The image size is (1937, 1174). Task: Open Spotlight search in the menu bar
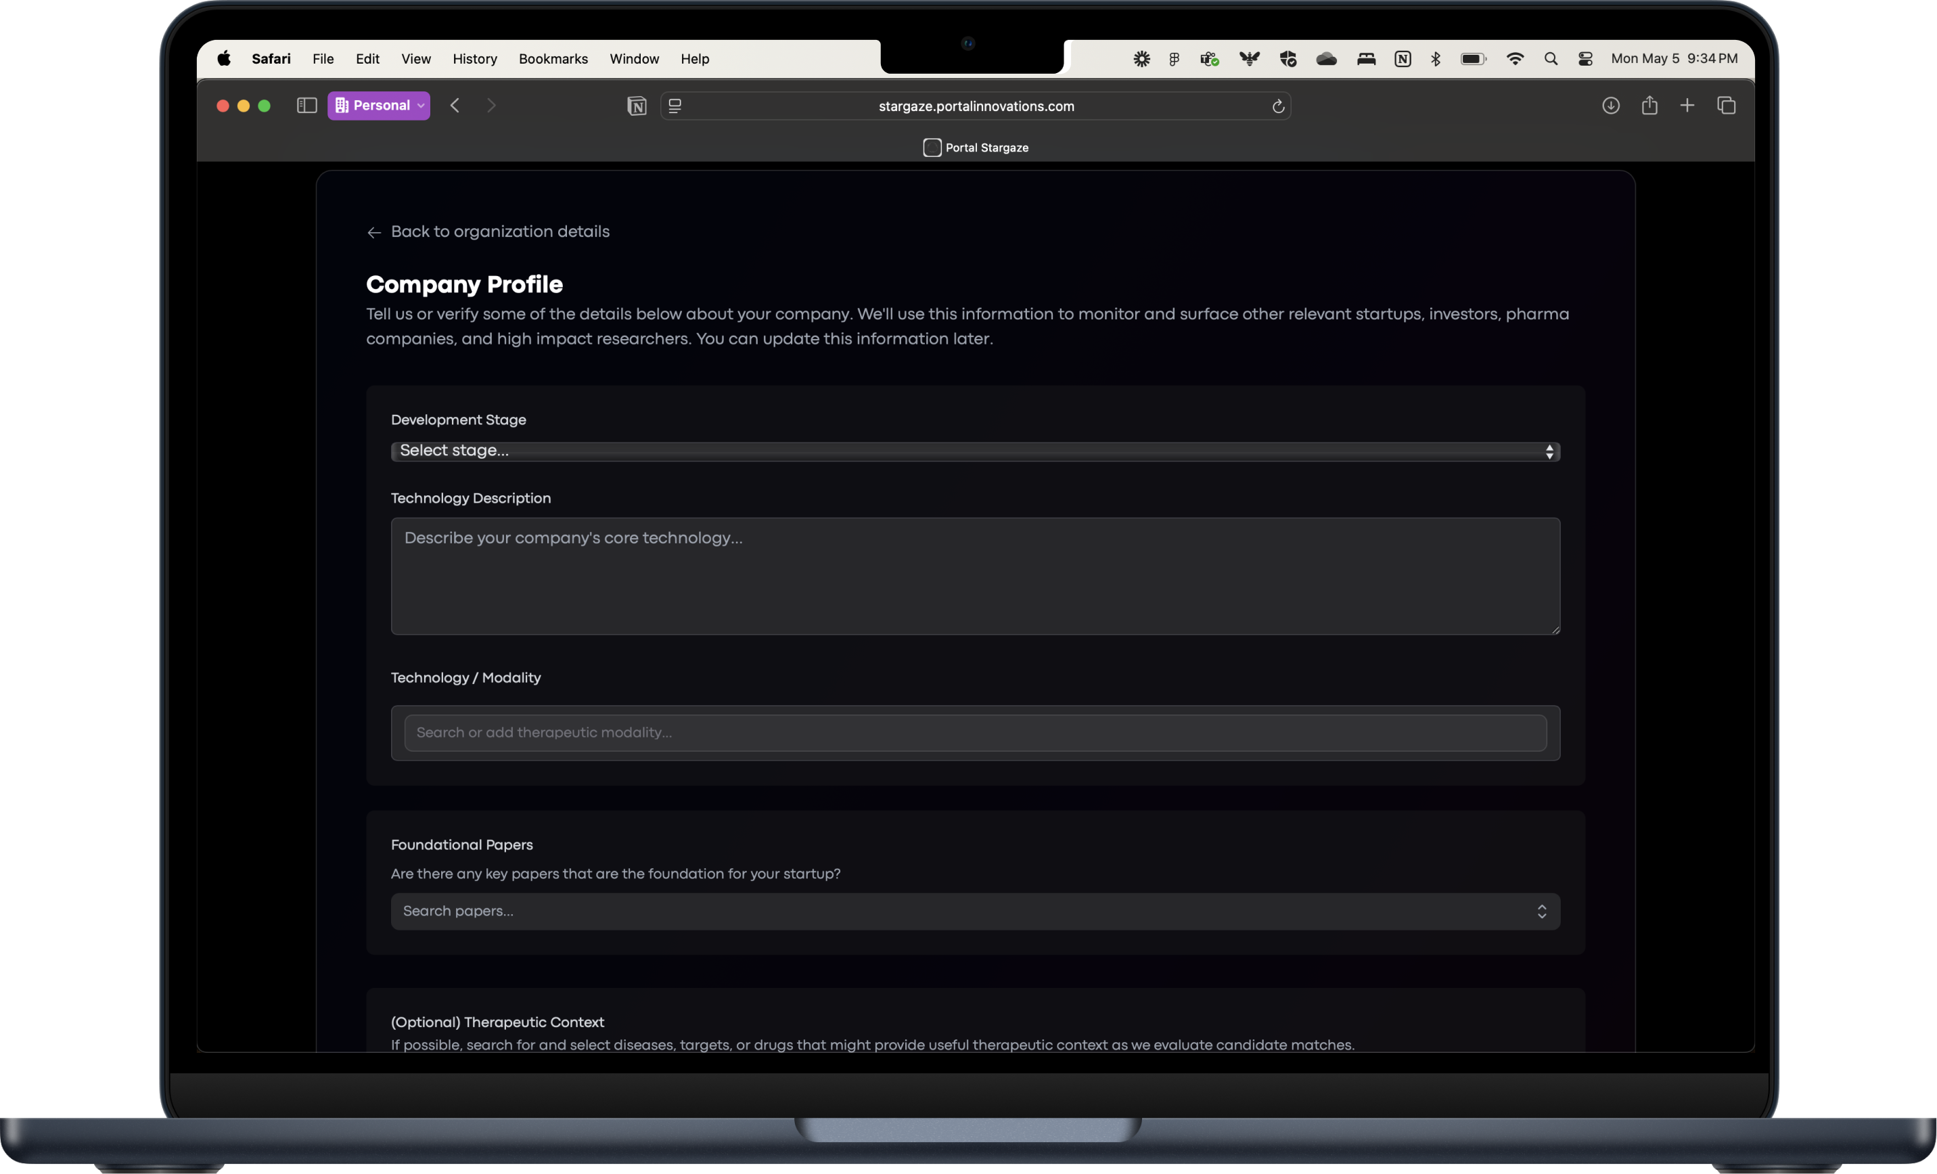[1550, 59]
